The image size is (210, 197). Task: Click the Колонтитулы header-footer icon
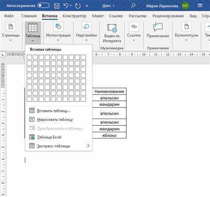pyautogui.click(x=187, y=27)
